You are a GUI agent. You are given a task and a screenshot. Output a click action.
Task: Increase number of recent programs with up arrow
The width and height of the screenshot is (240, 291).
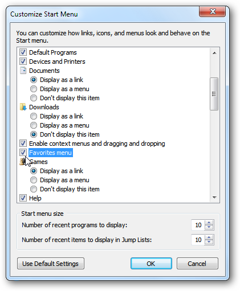tap(209, 223)
